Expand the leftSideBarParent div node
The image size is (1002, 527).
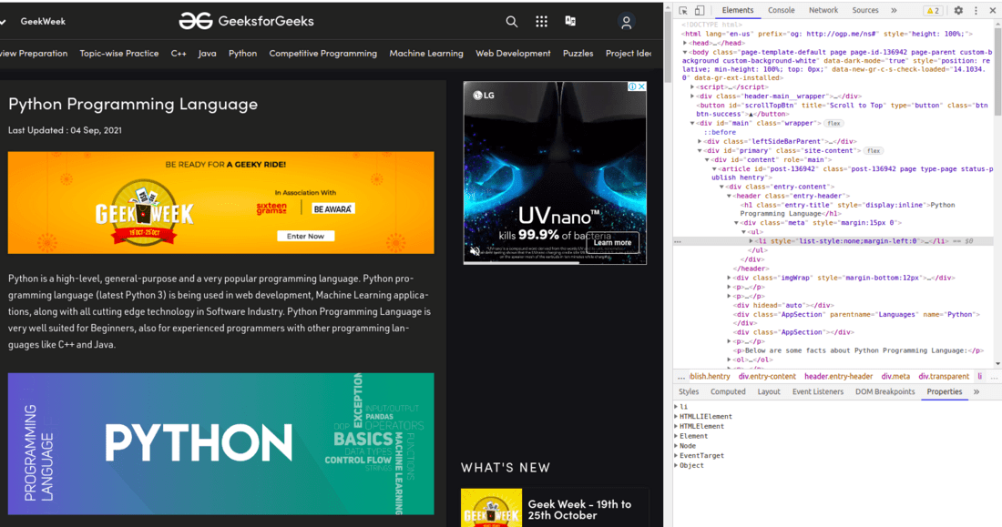pos(700,141)
